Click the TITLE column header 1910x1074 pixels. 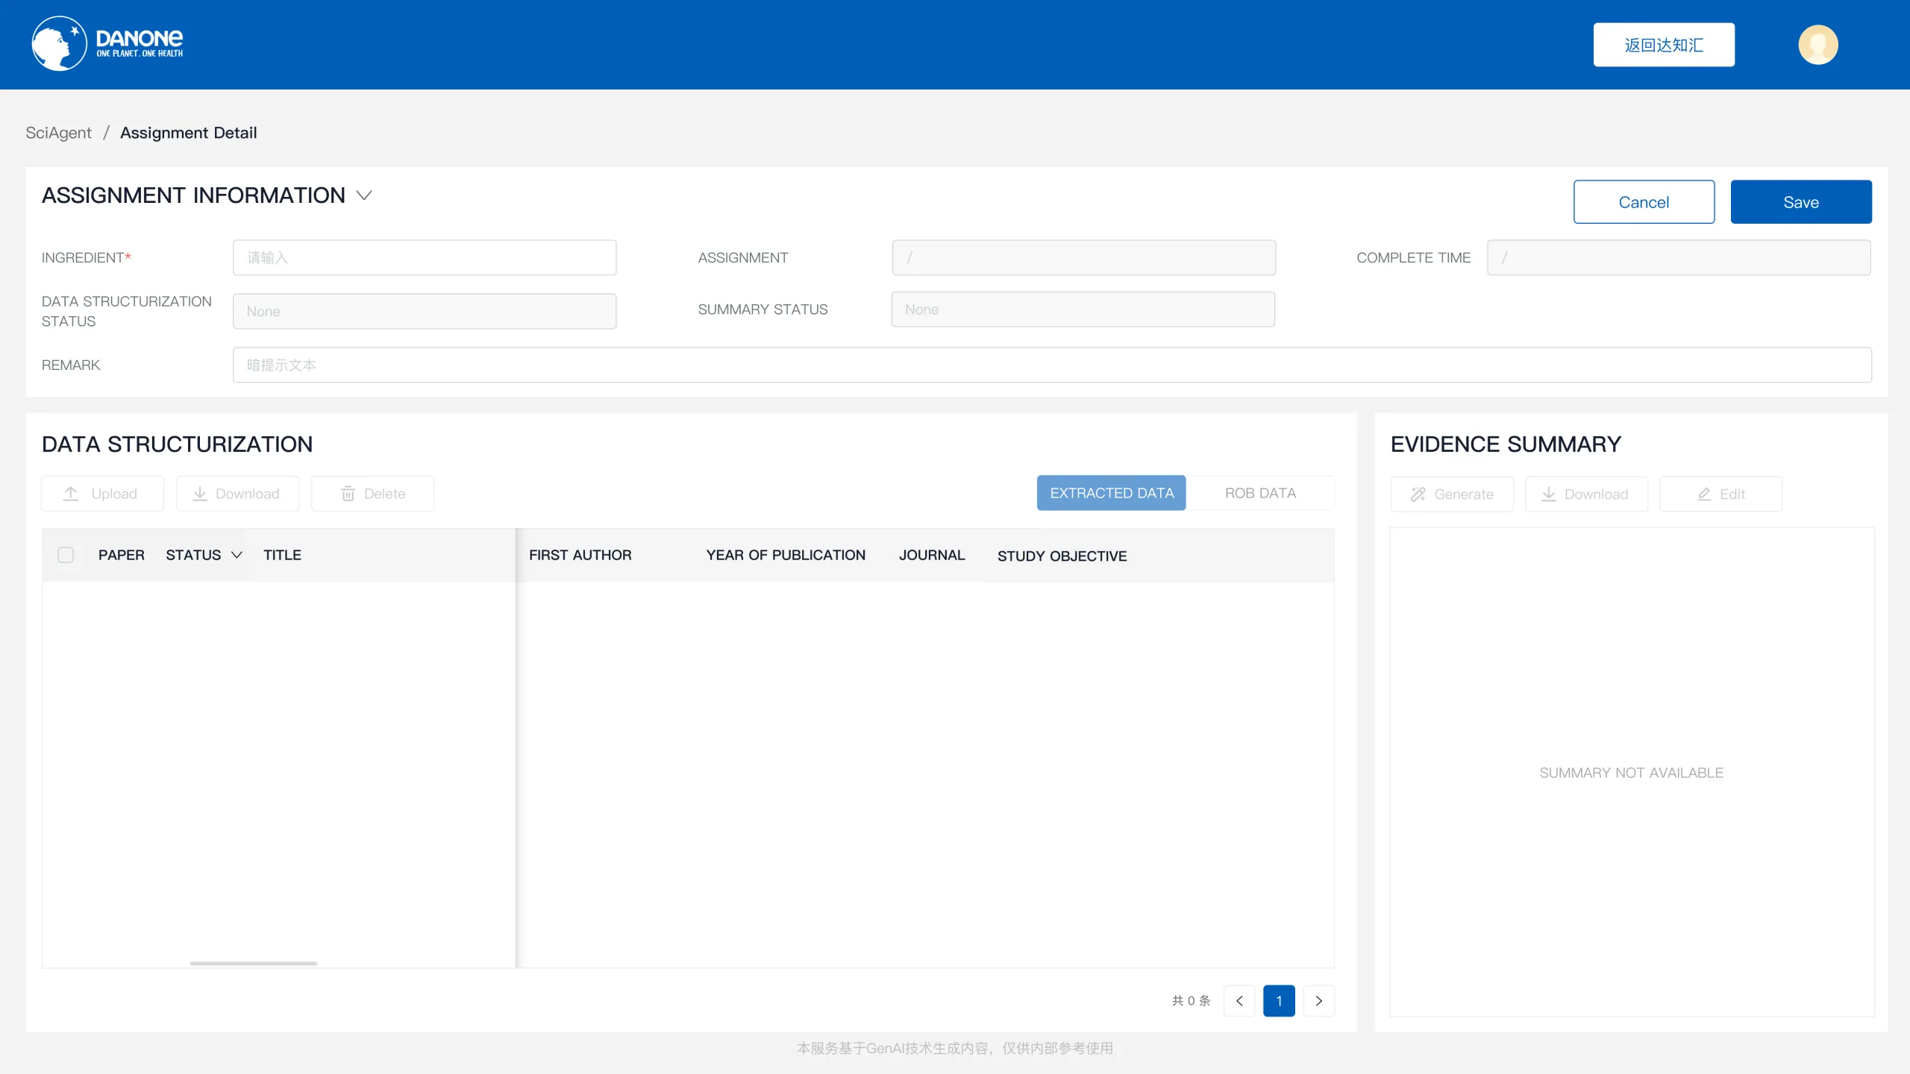pos(282,555)
